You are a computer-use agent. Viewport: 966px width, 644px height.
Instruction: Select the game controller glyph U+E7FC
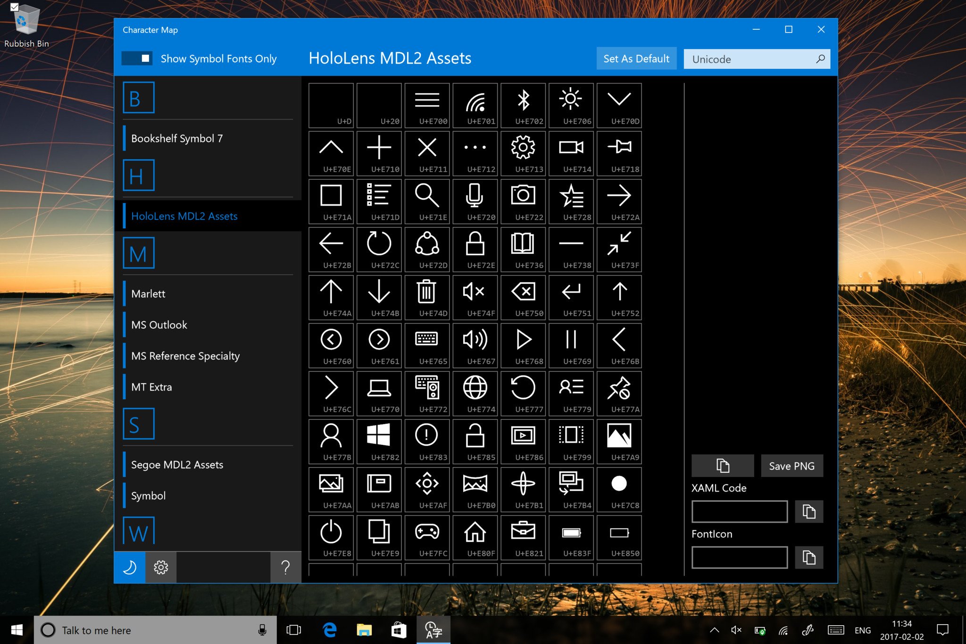427,538
